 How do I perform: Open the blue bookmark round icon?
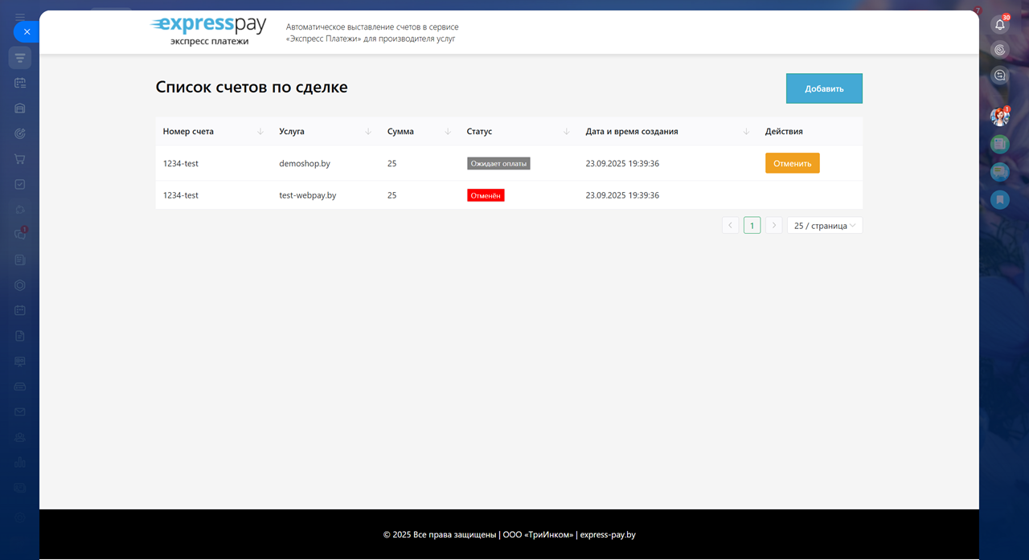(x=1000, y=198)
